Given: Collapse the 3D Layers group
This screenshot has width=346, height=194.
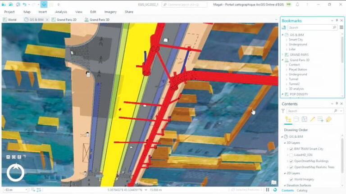Looking at the screenshot, I should click(x=285, y=143).
